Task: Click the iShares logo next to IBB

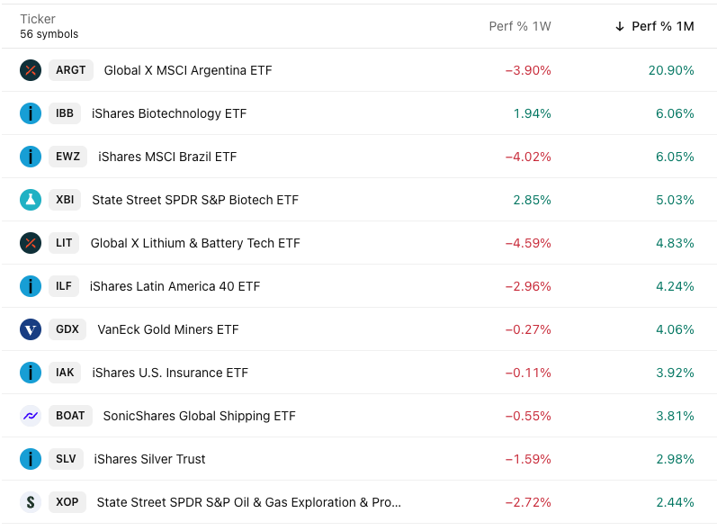Action: click(x=31, y=113)
